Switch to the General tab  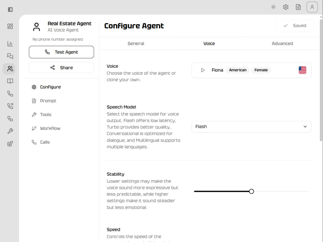[x=136, y=44]
